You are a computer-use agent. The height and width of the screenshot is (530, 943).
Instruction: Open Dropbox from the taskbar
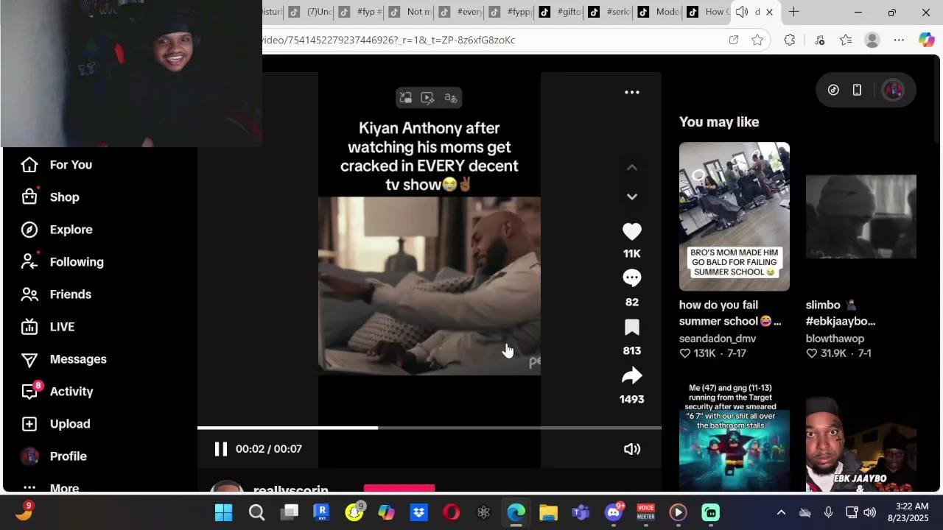tap(418, 512)
